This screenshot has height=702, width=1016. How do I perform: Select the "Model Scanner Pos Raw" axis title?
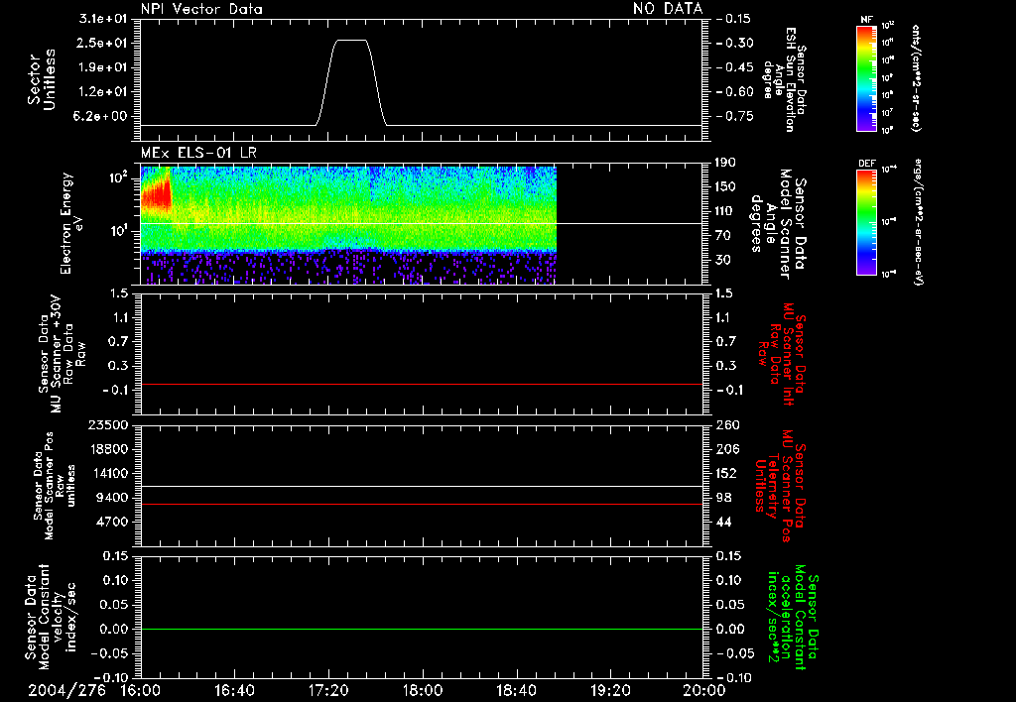pos(55,486)
